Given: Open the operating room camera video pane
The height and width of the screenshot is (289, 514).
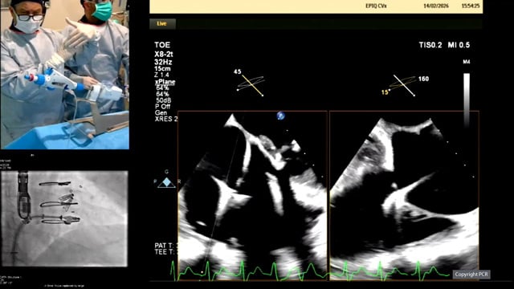Looking at the screenshot, I should pyautogui.click(x=64, y=75).
